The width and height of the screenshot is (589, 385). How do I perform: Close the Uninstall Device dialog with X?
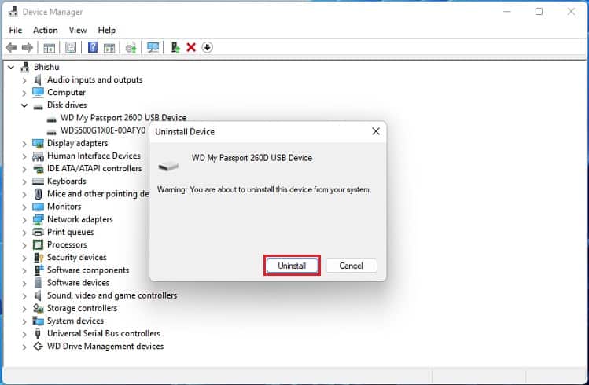376,131
